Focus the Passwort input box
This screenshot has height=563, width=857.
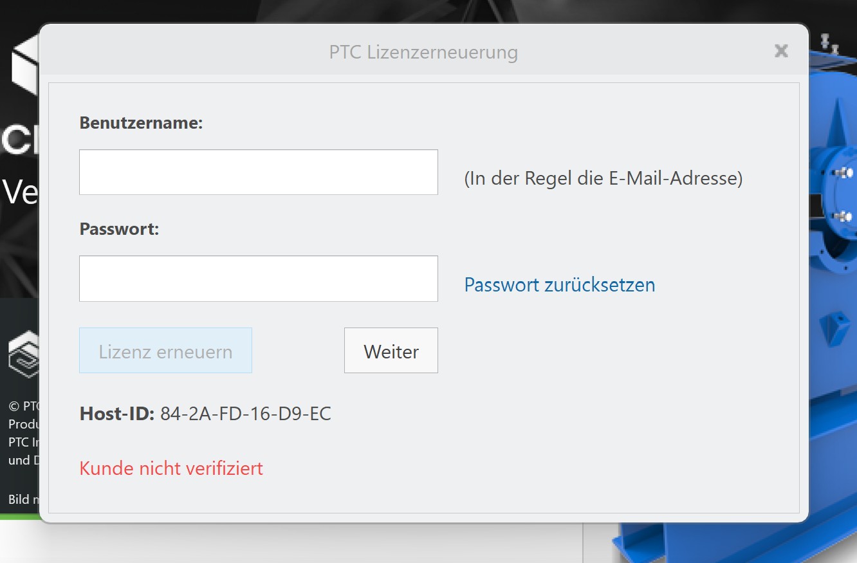coord(258,279)
